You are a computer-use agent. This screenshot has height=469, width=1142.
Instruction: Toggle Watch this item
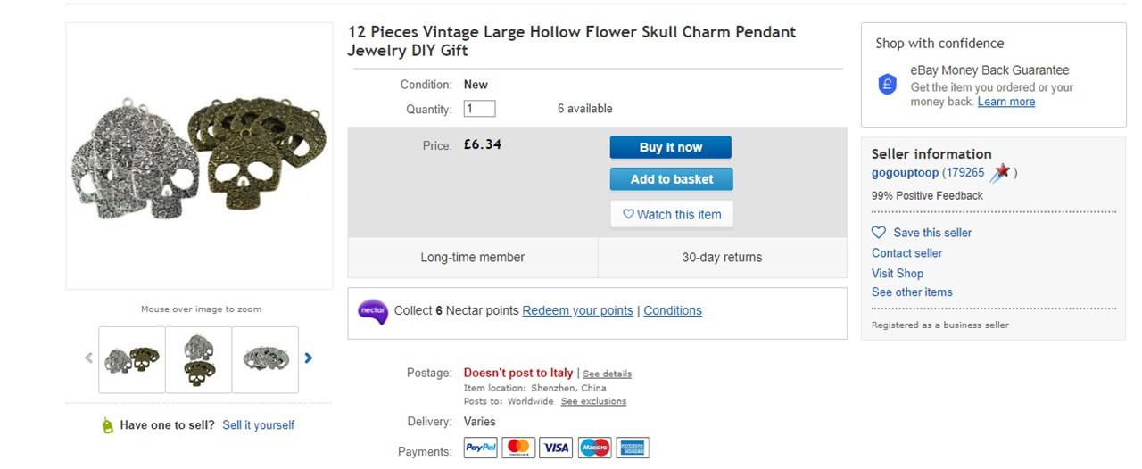coord(672,214)
